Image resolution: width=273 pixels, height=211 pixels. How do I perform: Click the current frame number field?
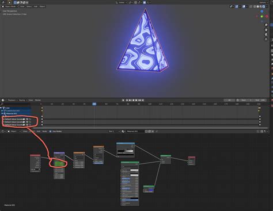pyautogui.click(x=229, y=100)
